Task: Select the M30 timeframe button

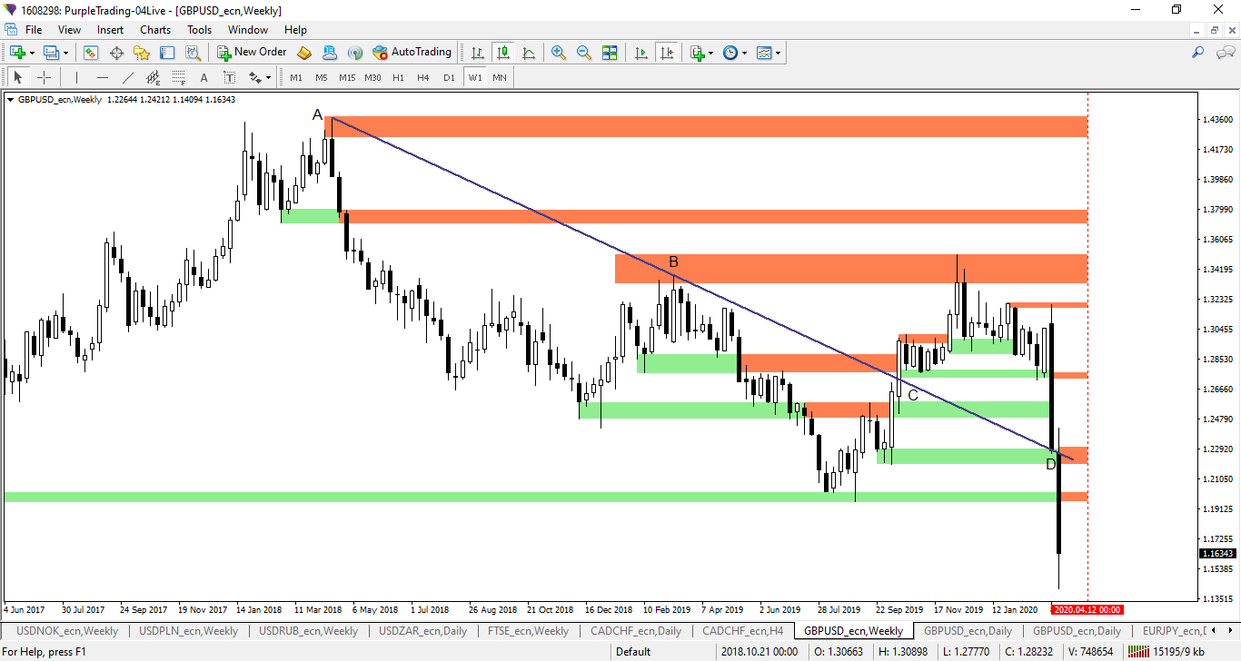Action: (x=372, y=77)
